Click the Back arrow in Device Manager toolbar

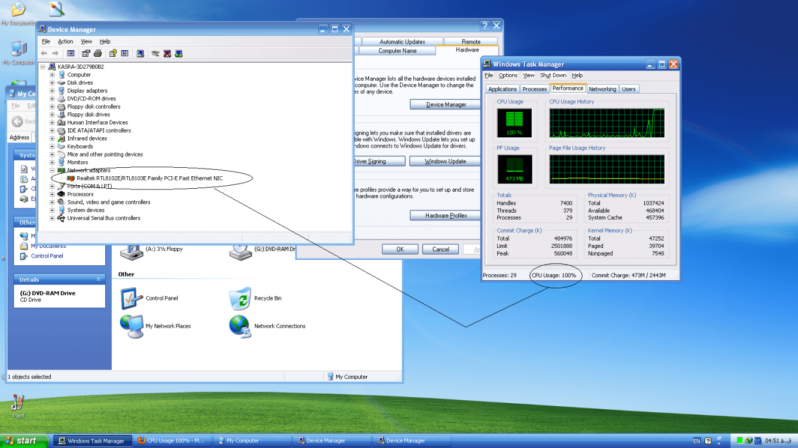coord(44,53)
